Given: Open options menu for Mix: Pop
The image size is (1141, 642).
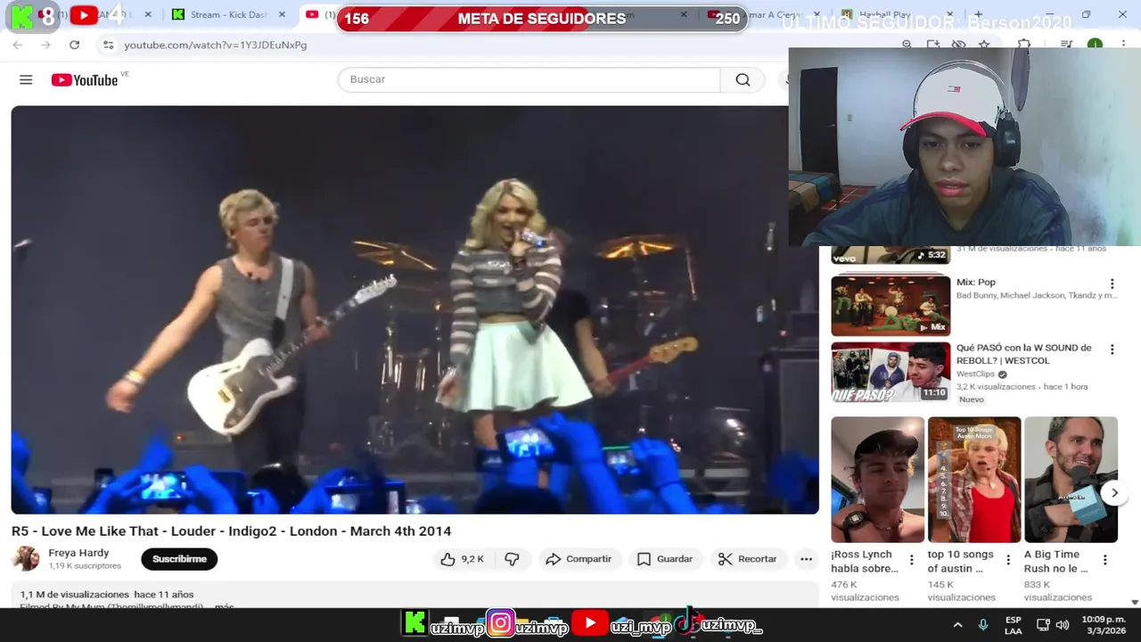Looking at the screenshot, I should [x=1112, y=284].
